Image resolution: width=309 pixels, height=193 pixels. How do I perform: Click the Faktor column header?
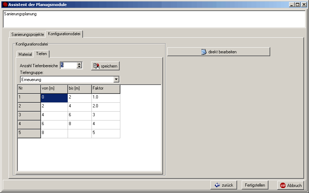coord(105,89)
